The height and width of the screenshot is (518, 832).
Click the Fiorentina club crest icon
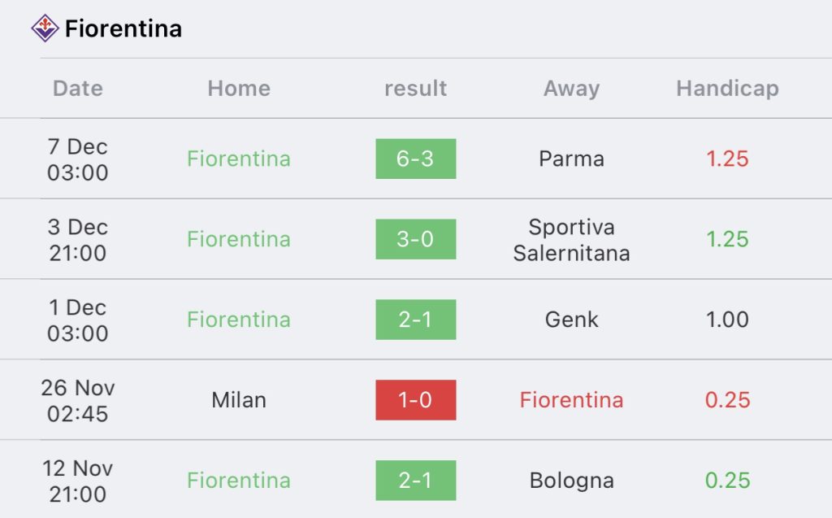[x=45, y=28]
